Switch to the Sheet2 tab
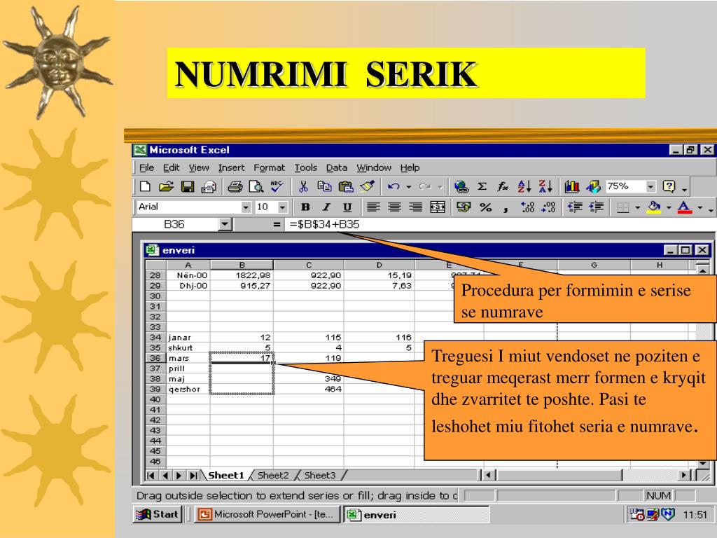Image resolution: width=717 pixels, height=538 pixels. [273, 476]
